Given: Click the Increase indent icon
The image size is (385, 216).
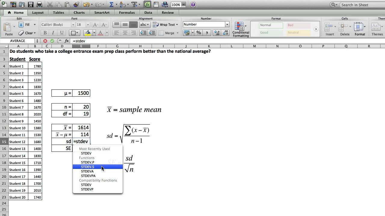Looking at the screenshot, I should (152, 33).
